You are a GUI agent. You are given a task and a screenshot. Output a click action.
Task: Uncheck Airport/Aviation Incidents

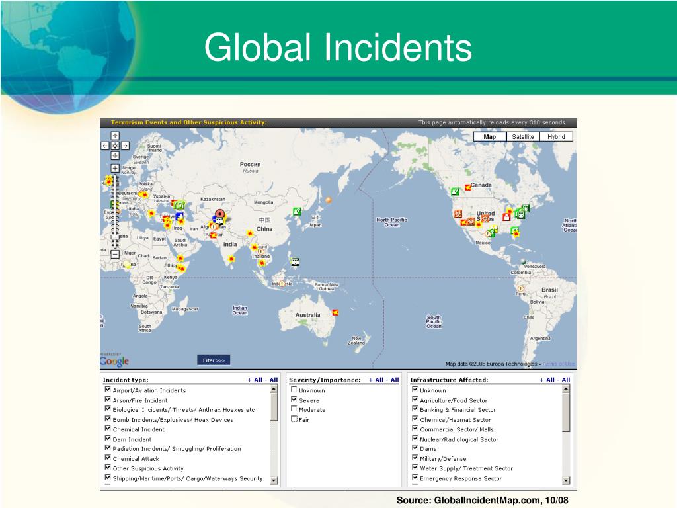[x=108, y=389]
